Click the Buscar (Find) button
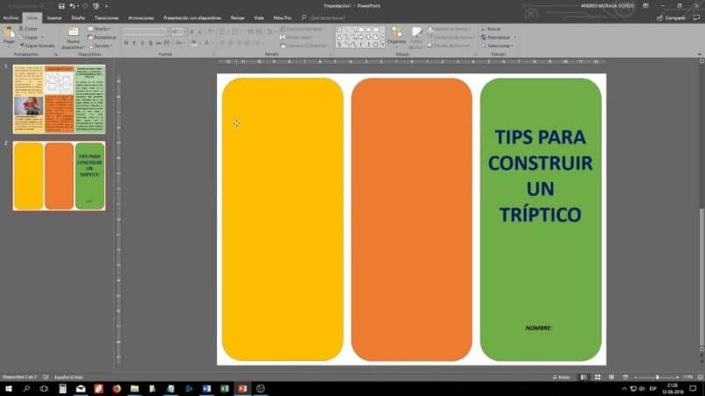The image size is (705, 396). [491, 29]
